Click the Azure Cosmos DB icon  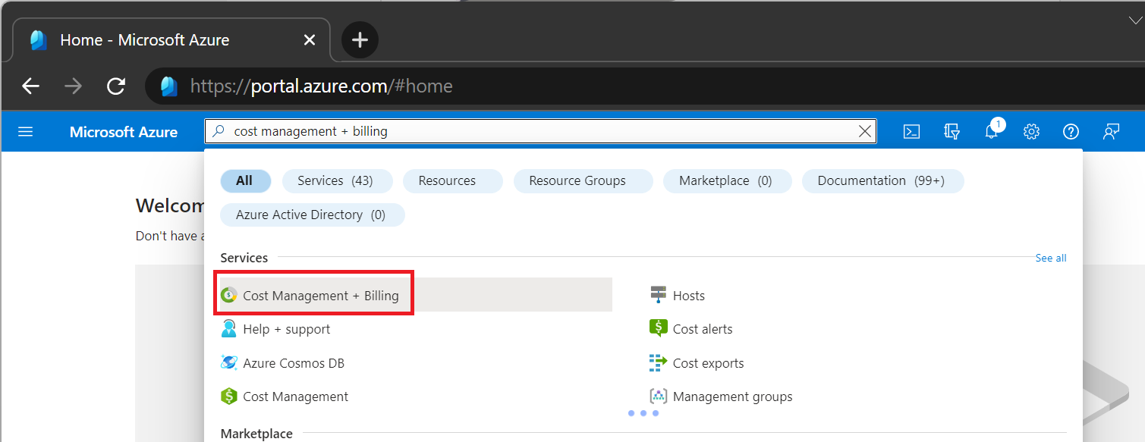coord(228,362)
